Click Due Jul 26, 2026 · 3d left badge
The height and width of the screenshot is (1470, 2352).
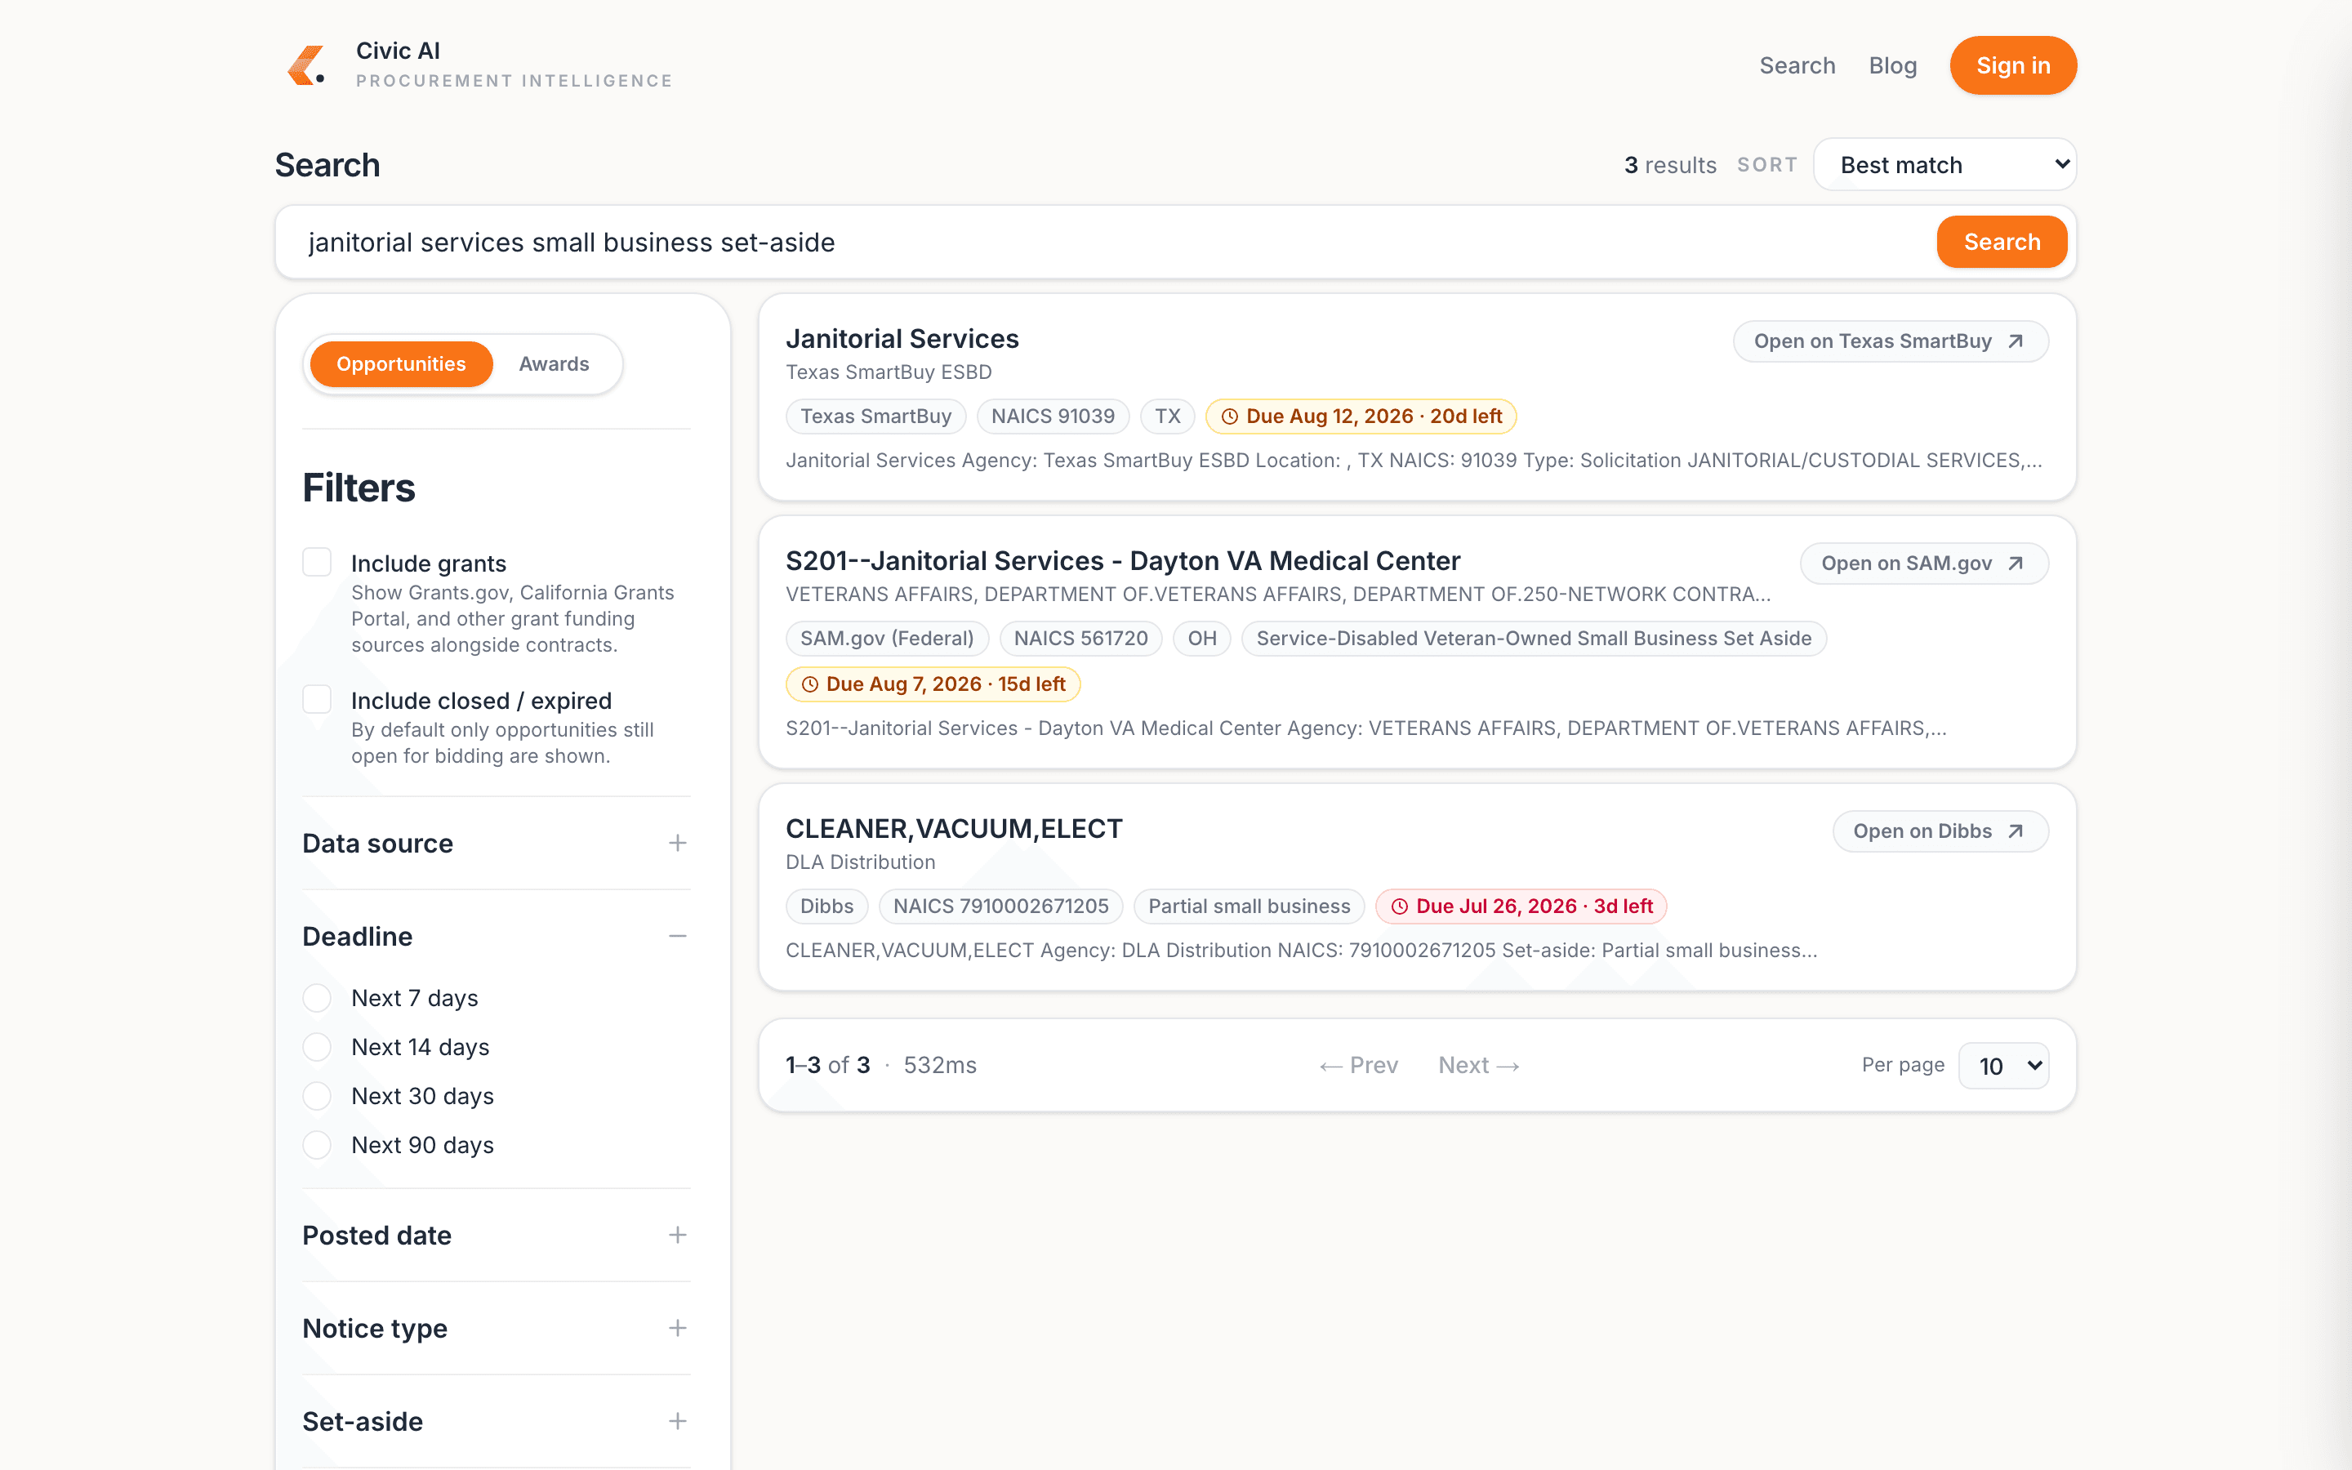tap(1521, 906)
